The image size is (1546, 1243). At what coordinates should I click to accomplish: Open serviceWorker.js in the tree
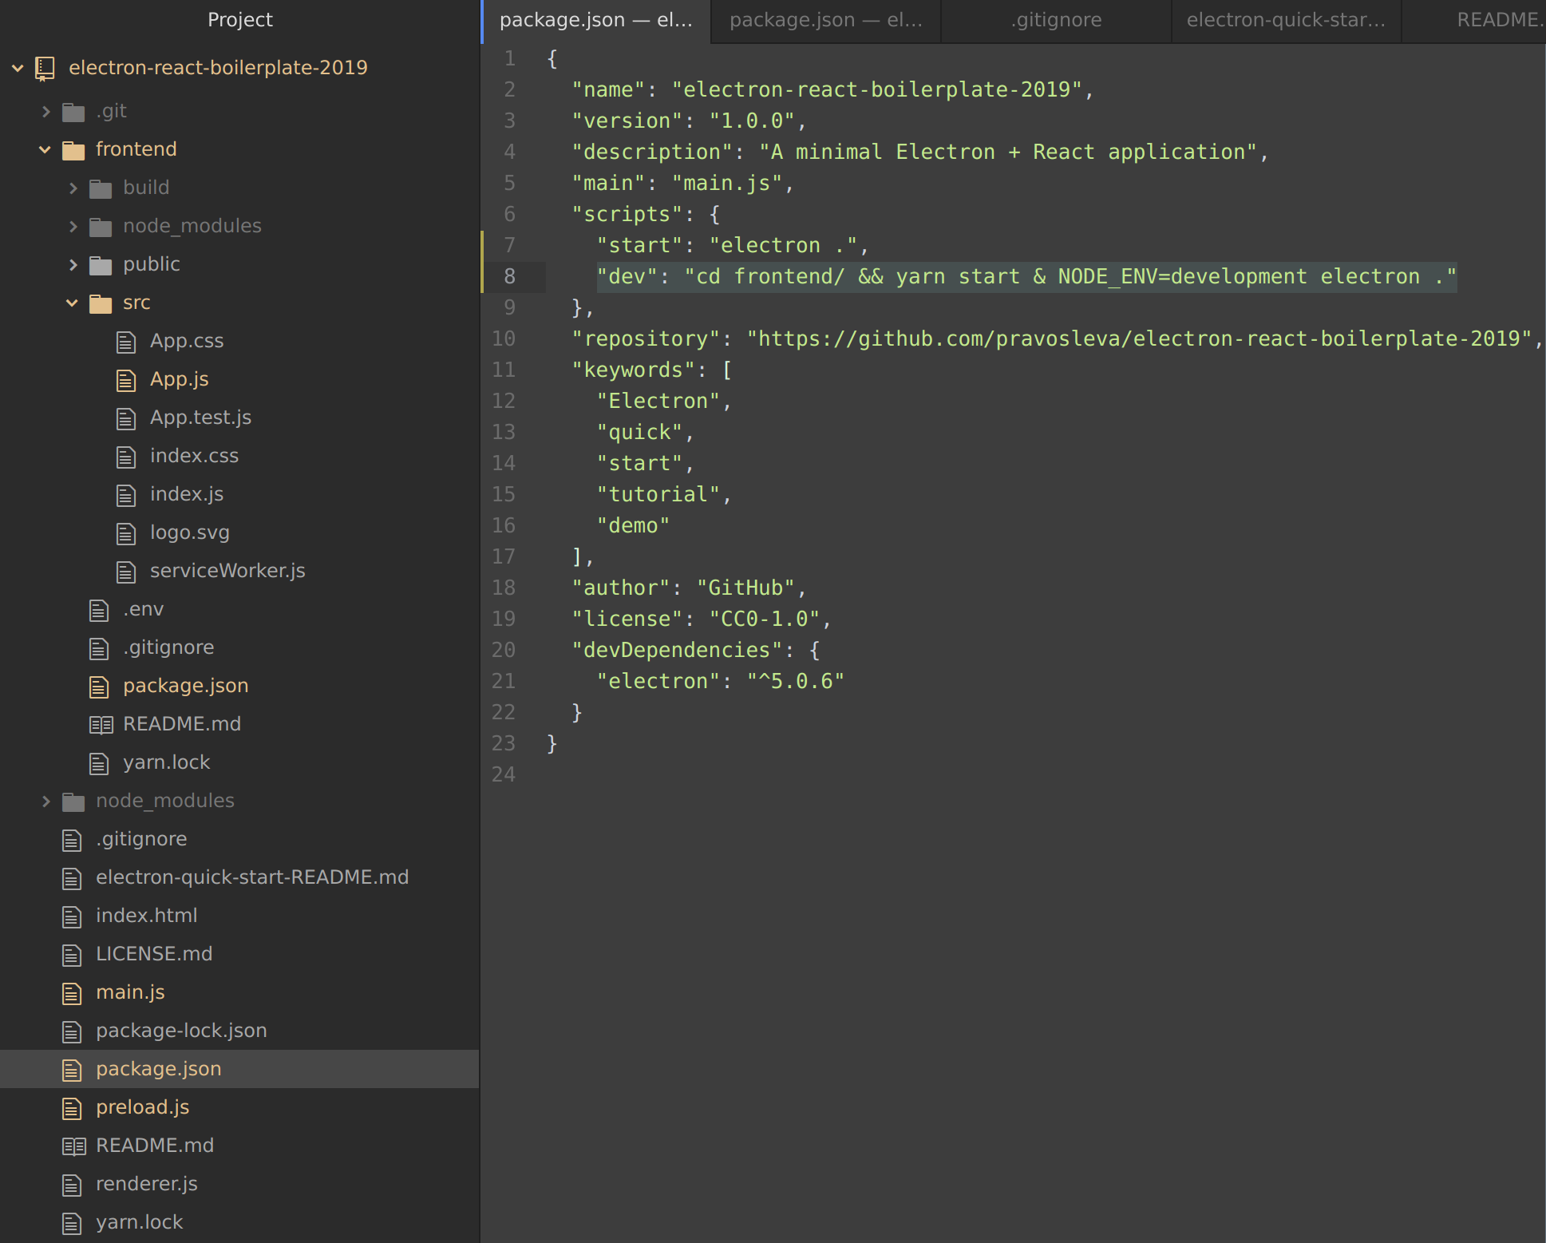pos(227,571)
